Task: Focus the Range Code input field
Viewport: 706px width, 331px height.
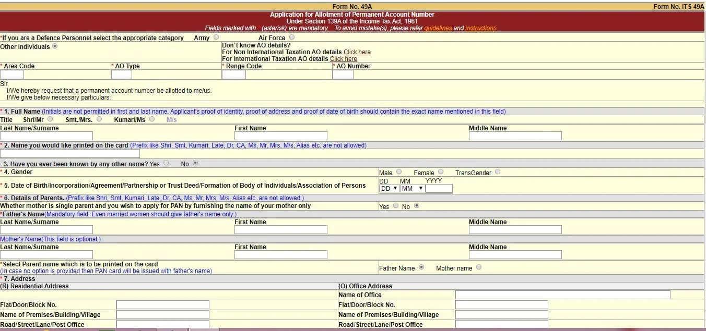Action: 233,75
